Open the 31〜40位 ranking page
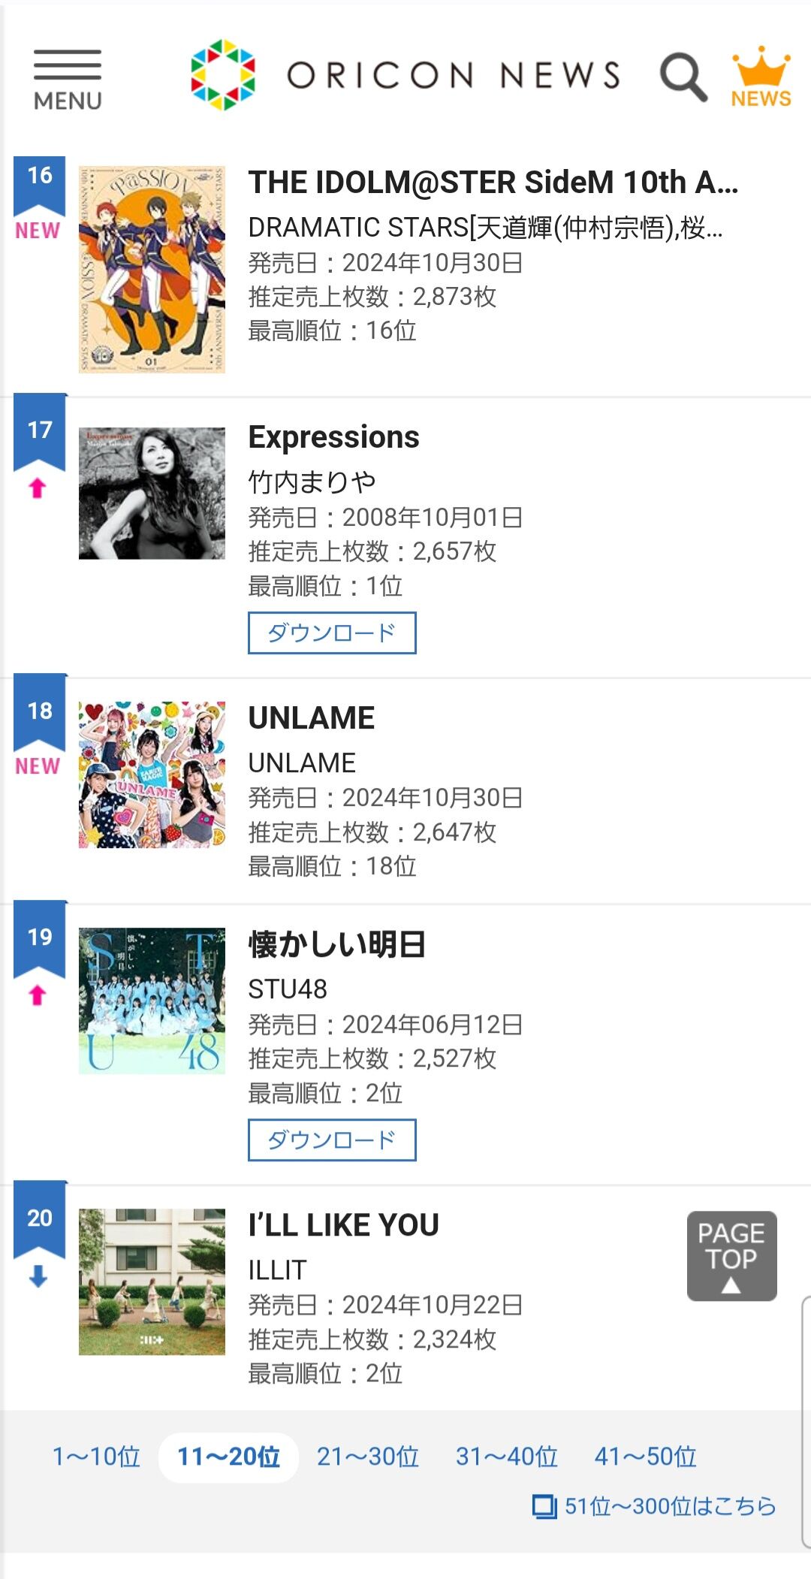 507,1457
